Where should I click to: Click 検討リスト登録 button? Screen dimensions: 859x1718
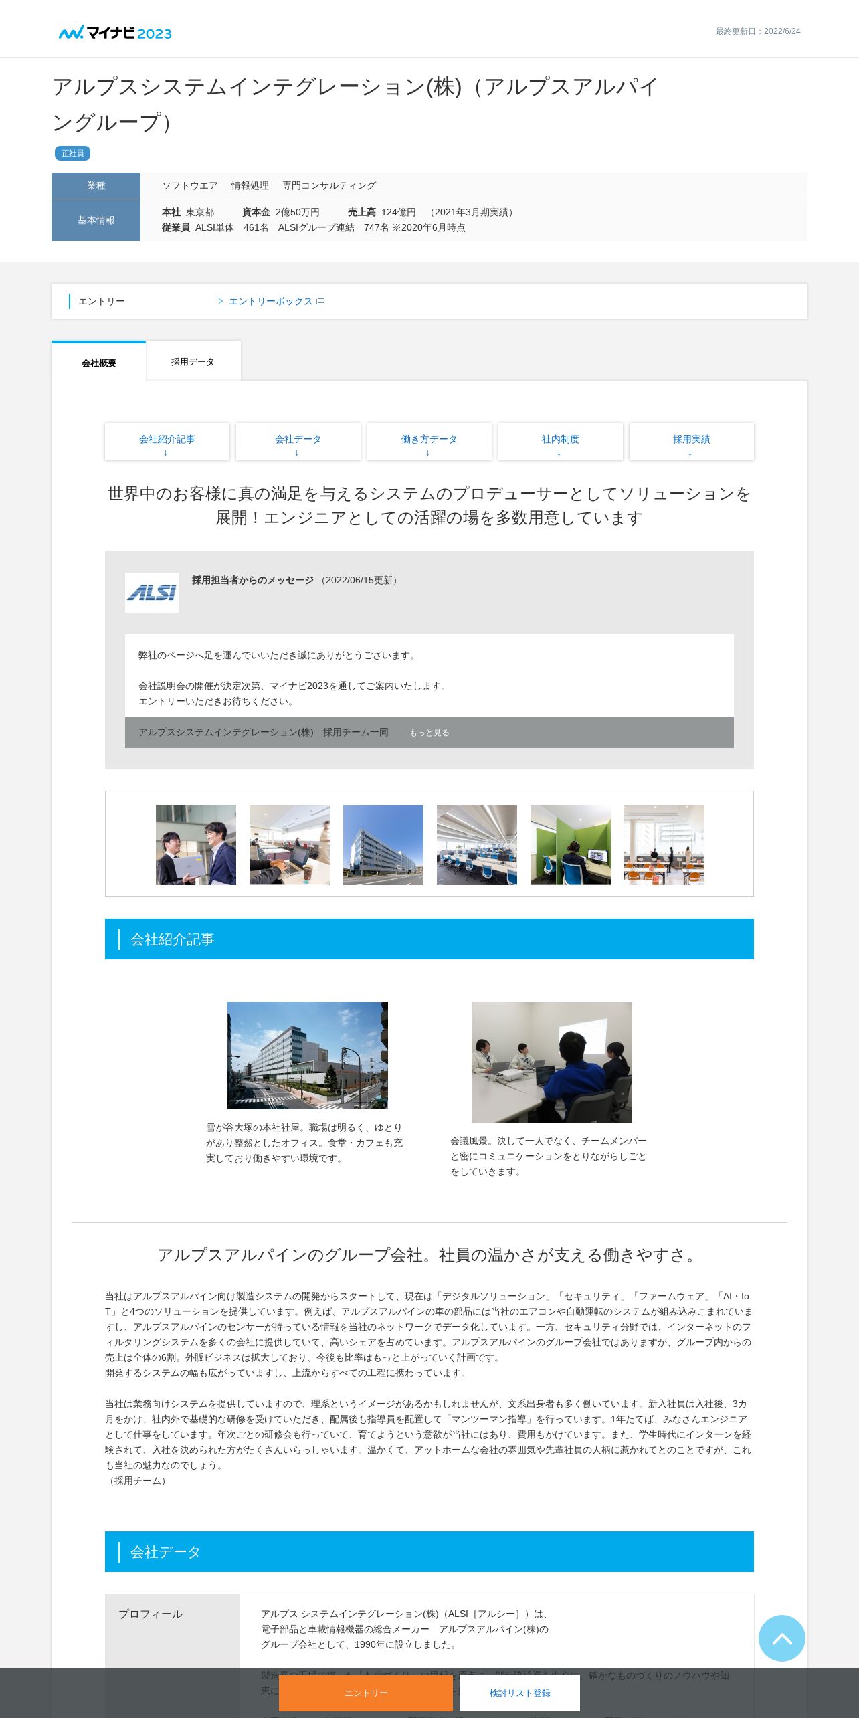[520, 1693]
